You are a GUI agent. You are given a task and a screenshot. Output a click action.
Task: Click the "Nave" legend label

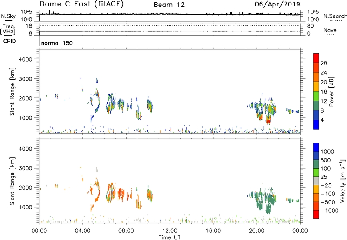click(x=330, y=30)
